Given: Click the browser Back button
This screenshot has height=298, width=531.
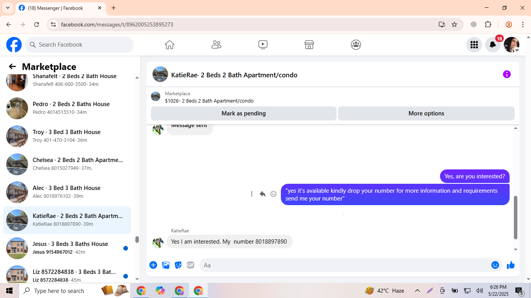Looking at the screenshot, I should [9, 24].
